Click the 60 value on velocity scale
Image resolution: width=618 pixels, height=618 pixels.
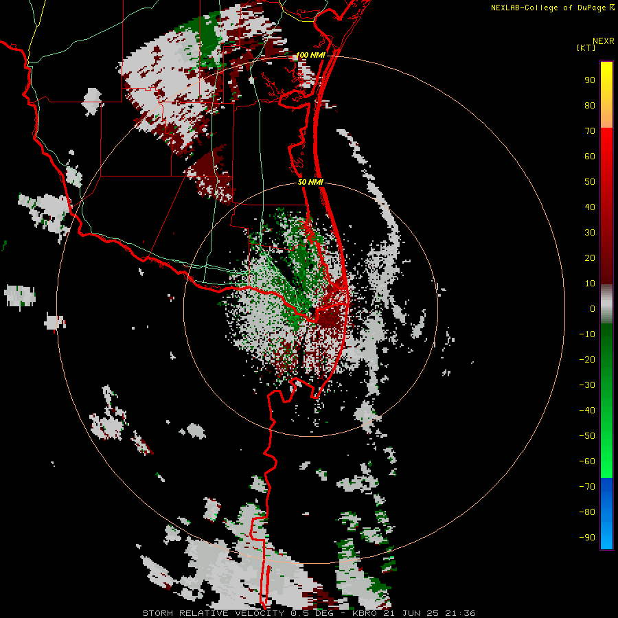(x=590, y=157)
